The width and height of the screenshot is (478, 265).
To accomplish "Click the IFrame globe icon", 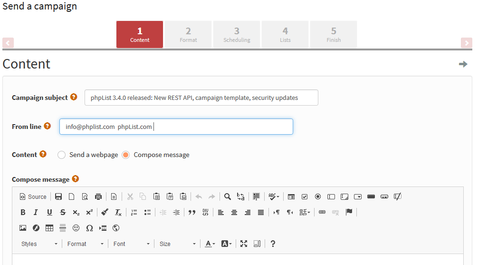I will [x=116, y=228].
